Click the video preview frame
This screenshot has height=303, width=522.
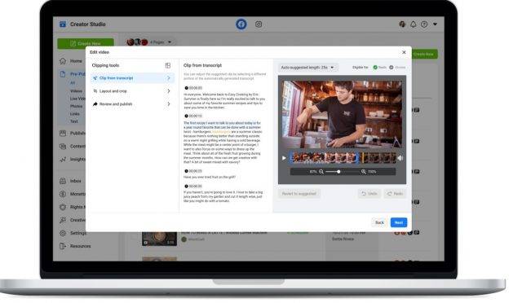pyautogui.click(x=342, y=114)
